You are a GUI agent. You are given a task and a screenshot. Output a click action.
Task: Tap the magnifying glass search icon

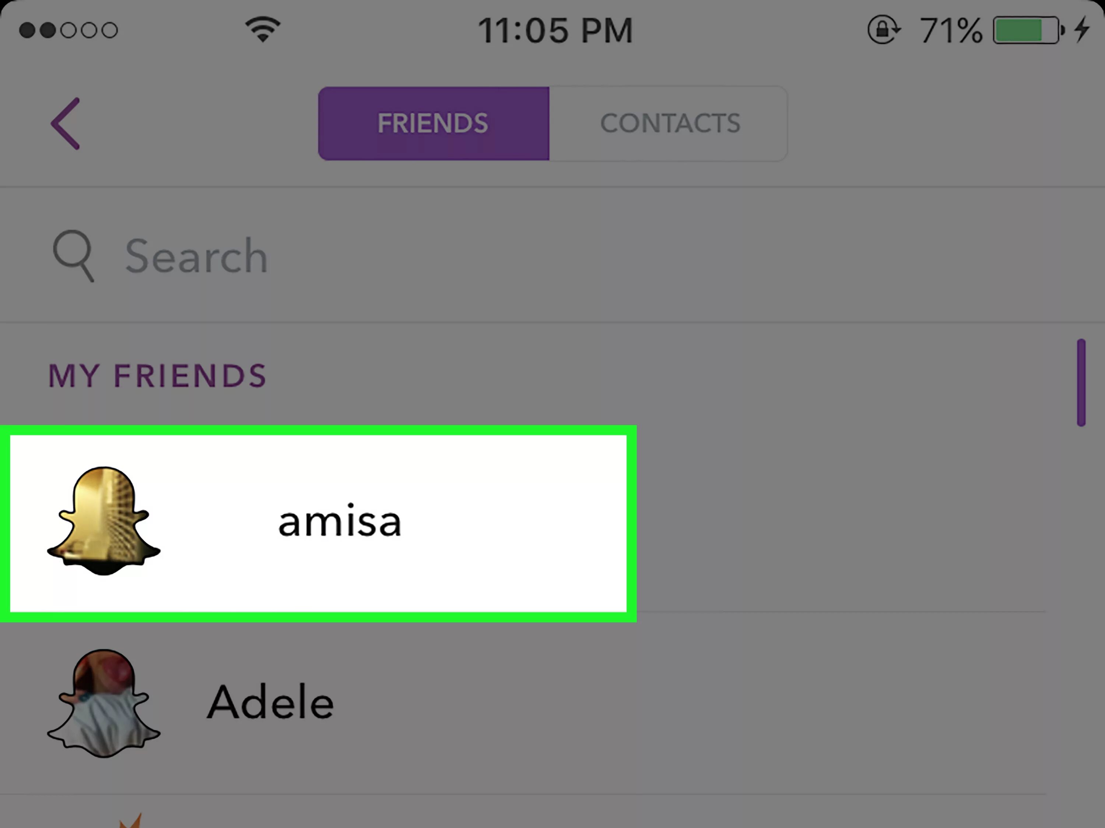pyautogui.click(x=73, y=255)
